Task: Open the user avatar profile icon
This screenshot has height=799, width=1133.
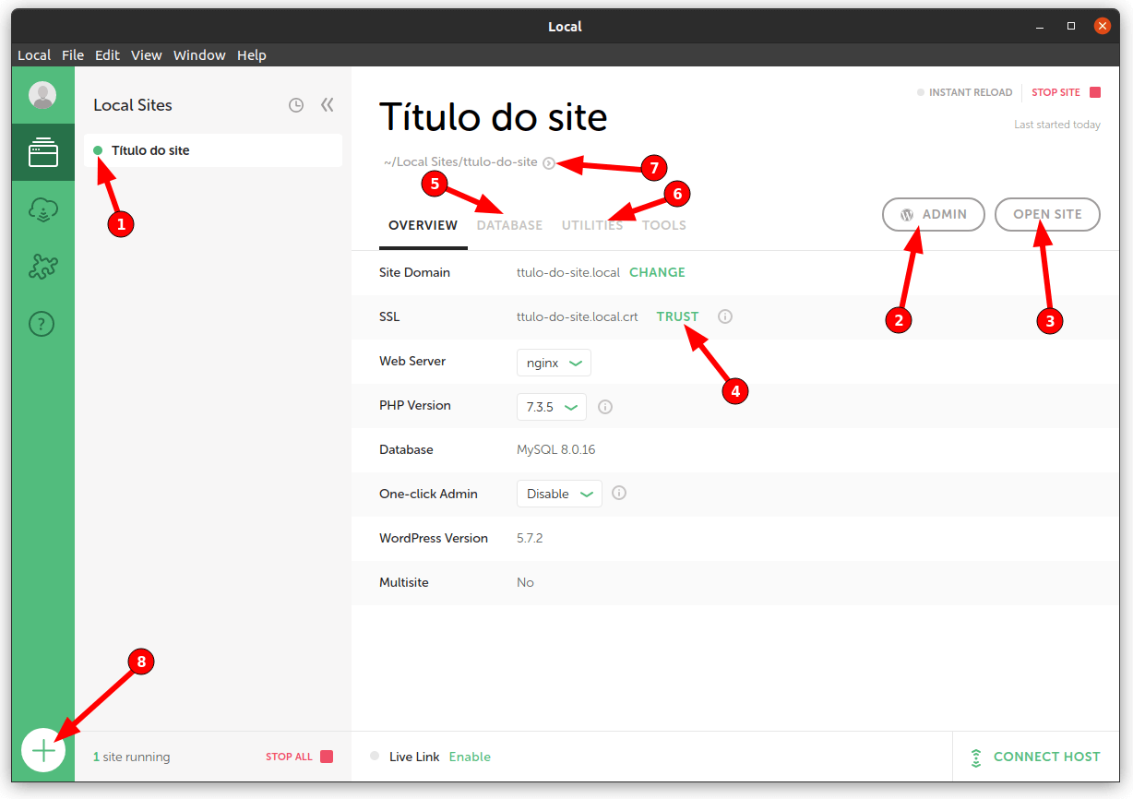Action: [42, 95]
